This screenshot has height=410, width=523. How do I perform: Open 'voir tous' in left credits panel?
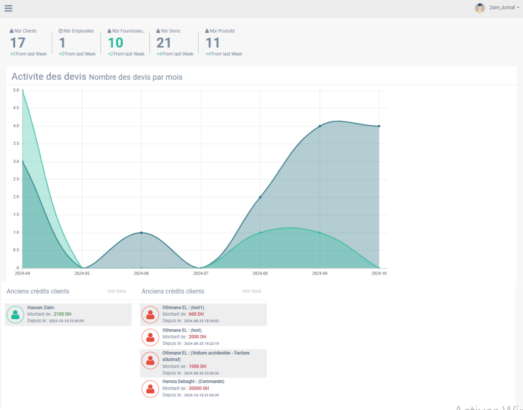[x=116, y=291]
